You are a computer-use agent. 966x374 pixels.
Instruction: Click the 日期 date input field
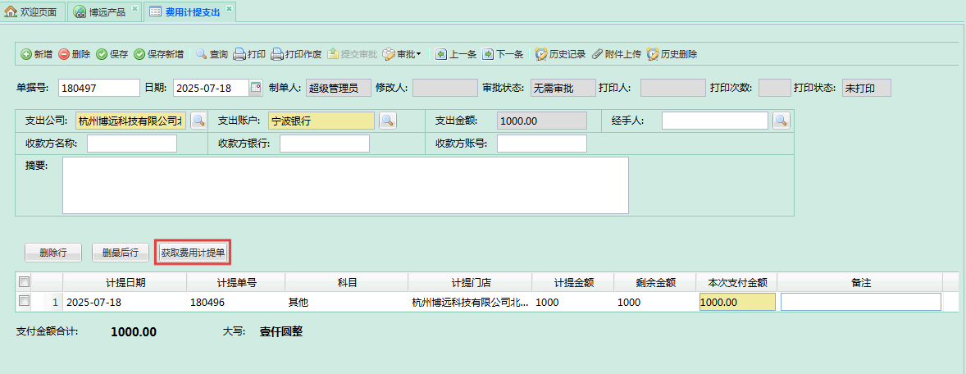tap(212, 88)
